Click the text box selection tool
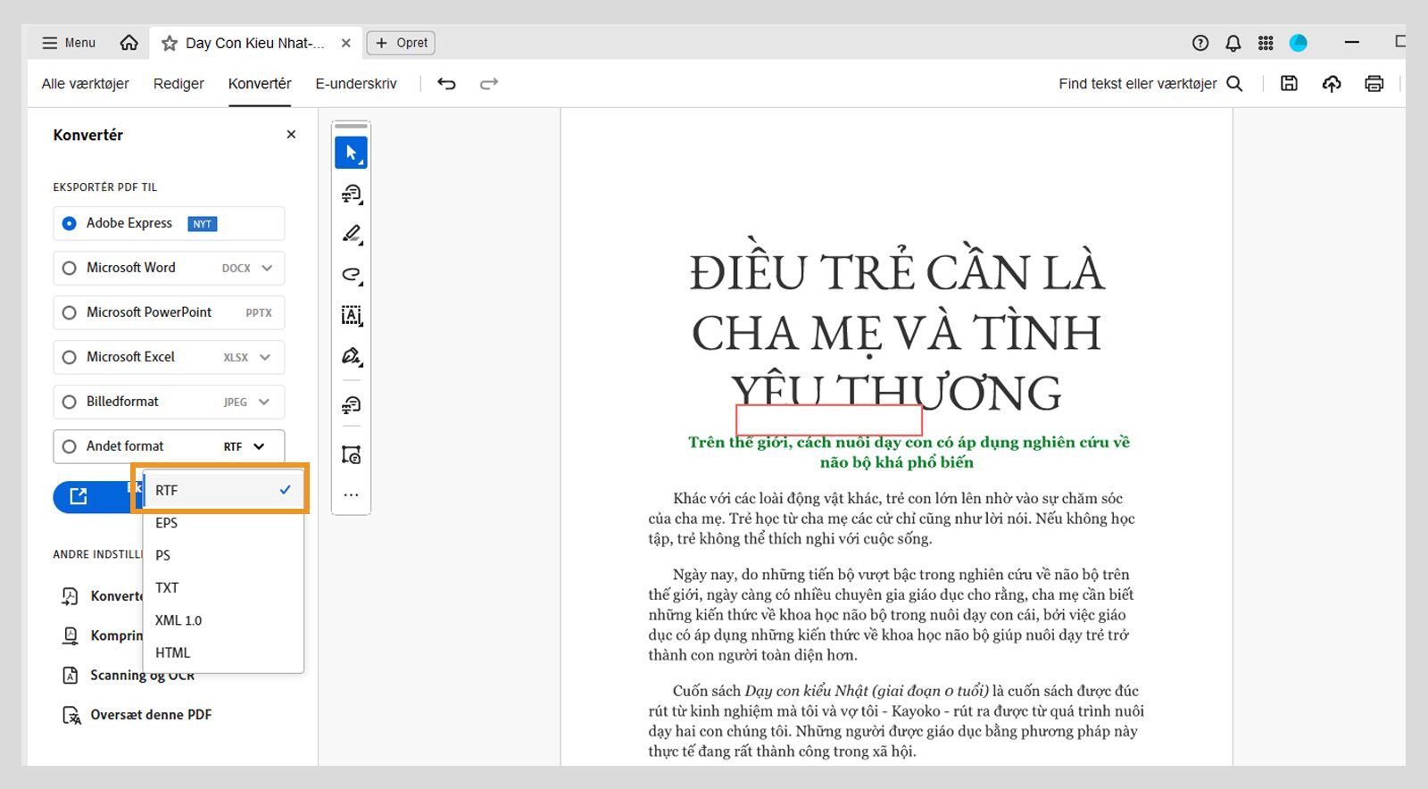Viewport: 1428px width, 789px height. [351, 315]
